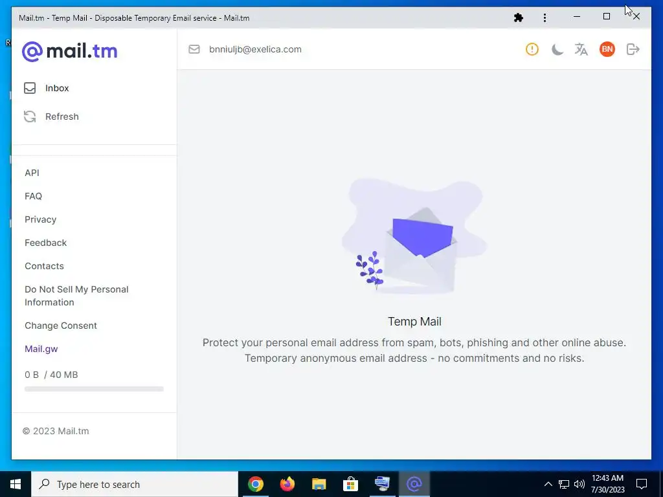Open the API link
Screen dimensions: 663x497
coord(32,173)
